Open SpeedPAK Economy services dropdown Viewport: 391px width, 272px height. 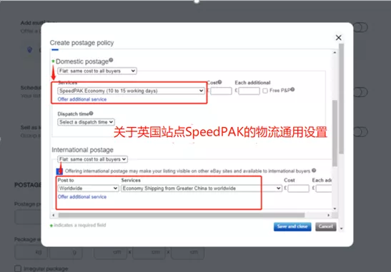tap(131, 91)
